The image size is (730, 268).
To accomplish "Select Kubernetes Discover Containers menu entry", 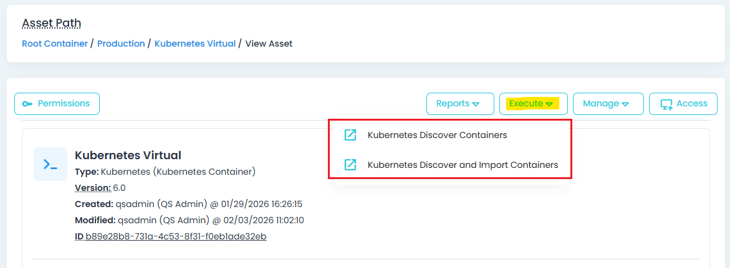I will 437,135.
